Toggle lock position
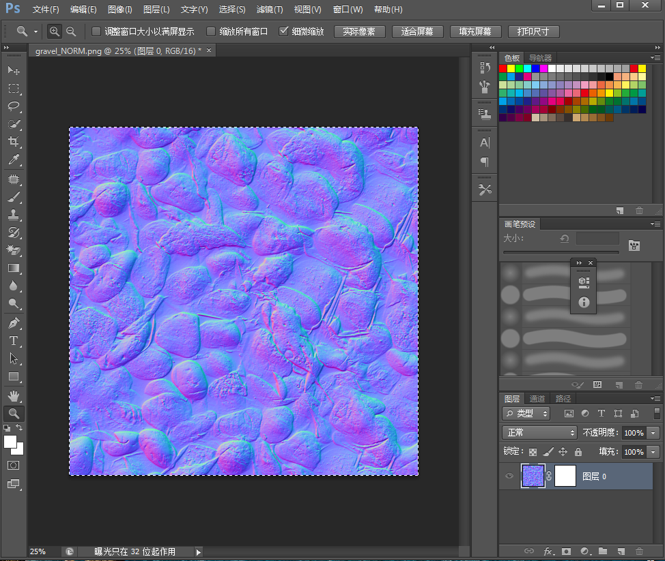Image resolution: width=665 pixels, height=561 pixels. [563, 452]
